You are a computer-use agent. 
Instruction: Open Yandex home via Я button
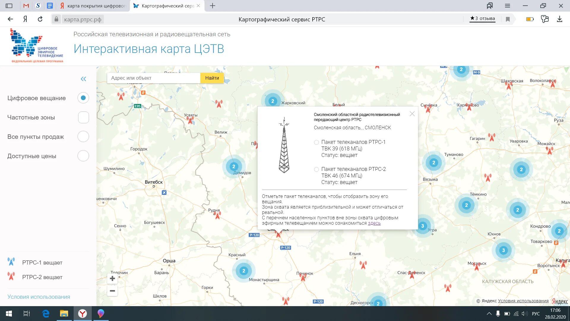tap(25, 19)
